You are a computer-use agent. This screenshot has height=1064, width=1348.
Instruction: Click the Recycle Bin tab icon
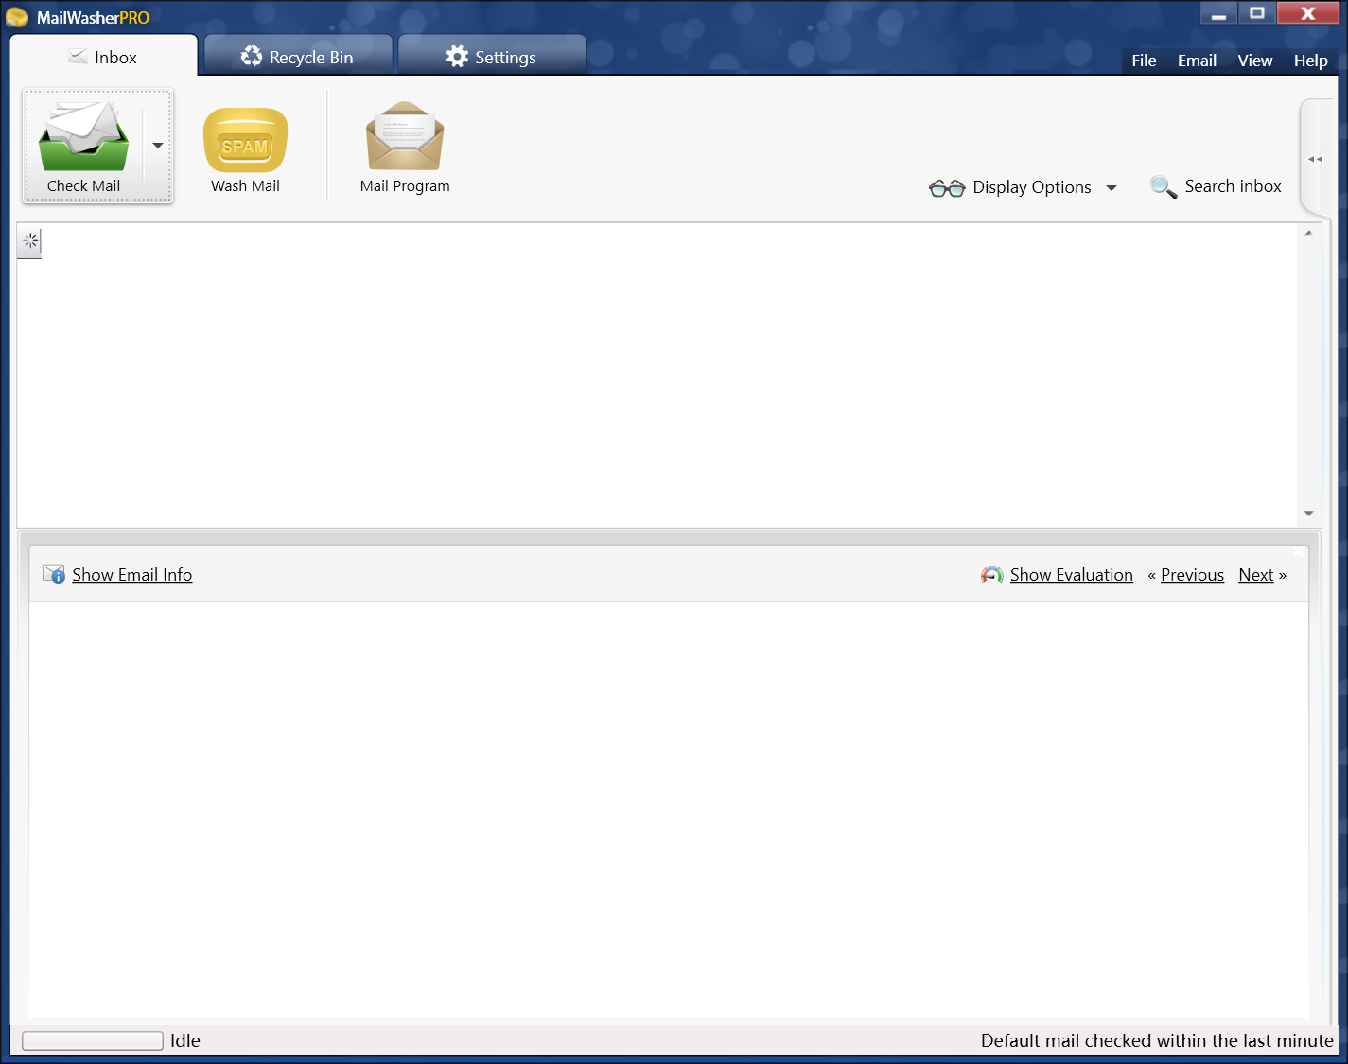pos(252,56)
